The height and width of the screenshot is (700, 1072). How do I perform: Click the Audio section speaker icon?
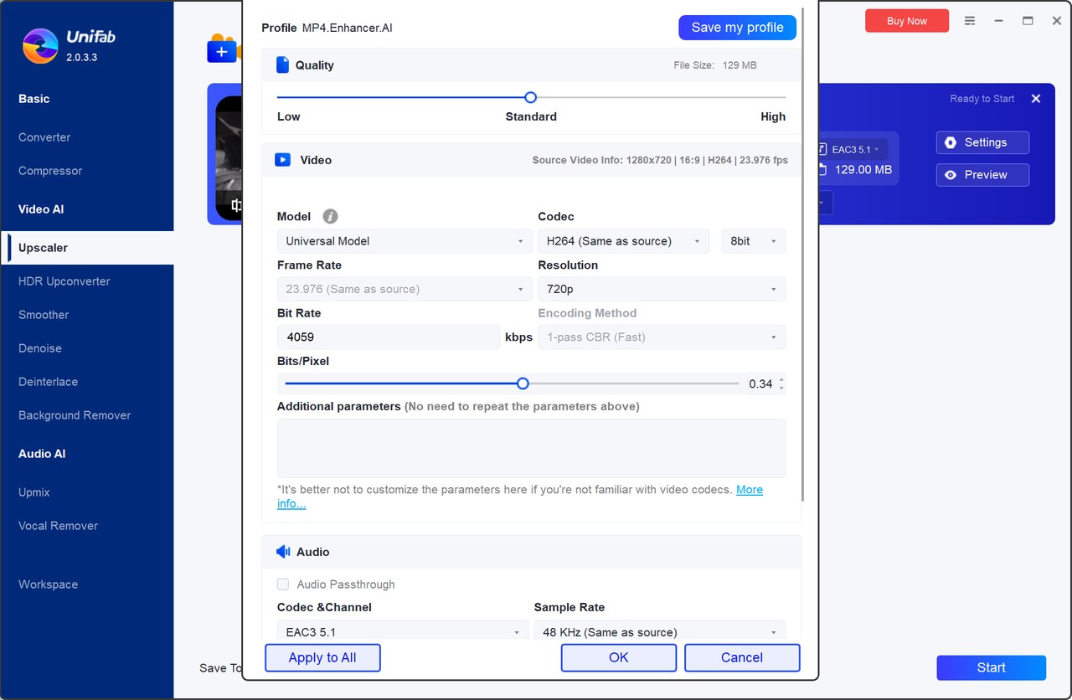pyautogui.click(x=283, y=551)
